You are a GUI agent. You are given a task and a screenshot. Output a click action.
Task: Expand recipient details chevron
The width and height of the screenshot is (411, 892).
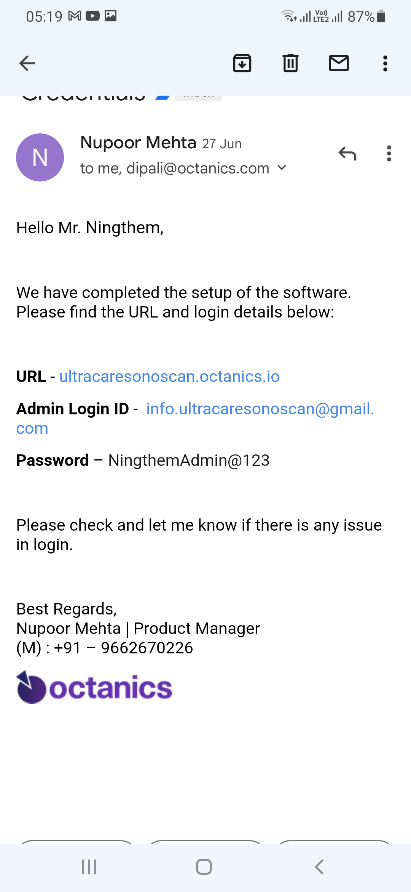click(x=282, y=168)
